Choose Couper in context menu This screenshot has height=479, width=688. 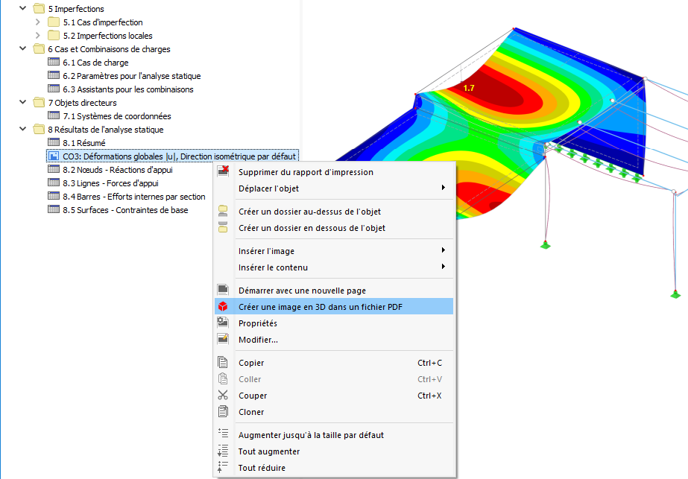[x=334, y=396]
